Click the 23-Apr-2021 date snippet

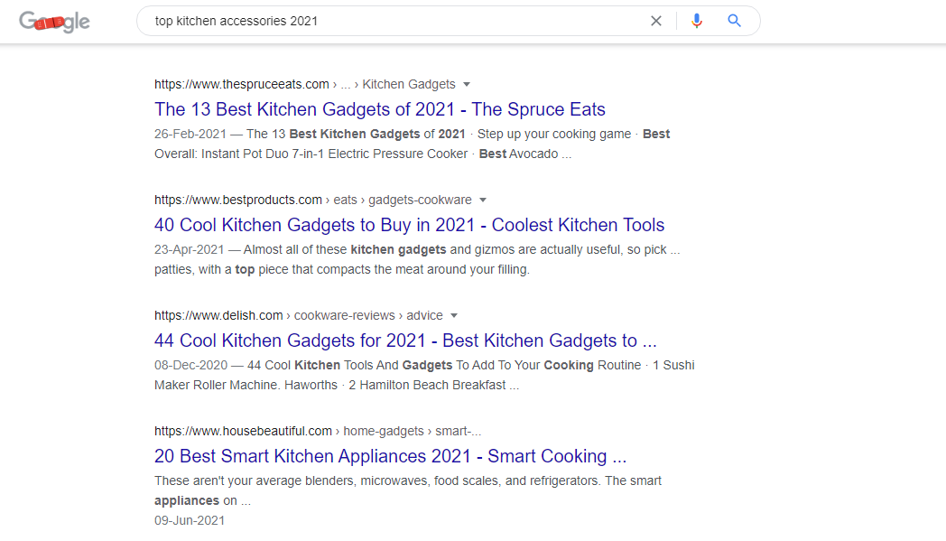(189, 250)
